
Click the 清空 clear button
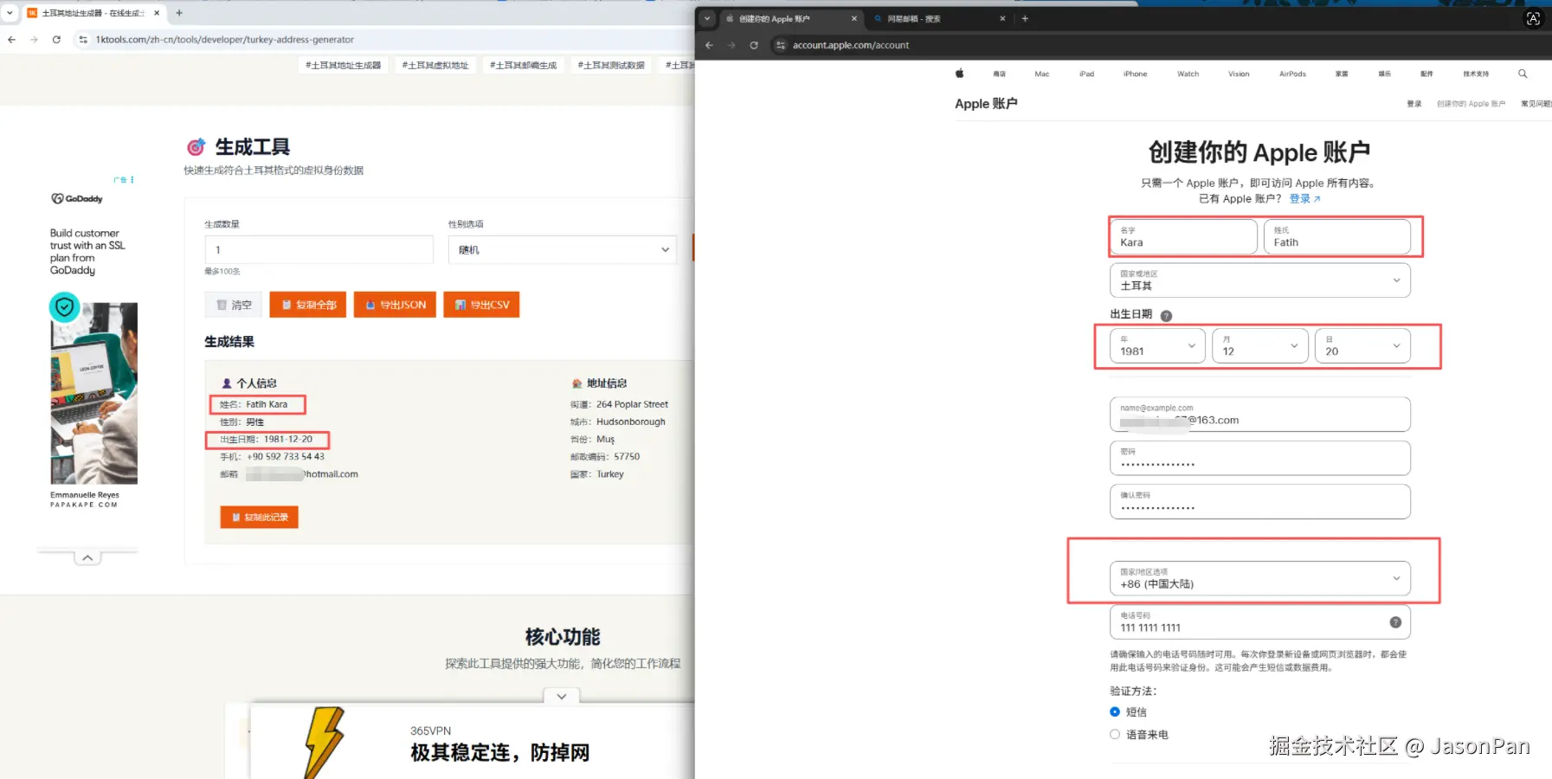click(x=234, y=305)
